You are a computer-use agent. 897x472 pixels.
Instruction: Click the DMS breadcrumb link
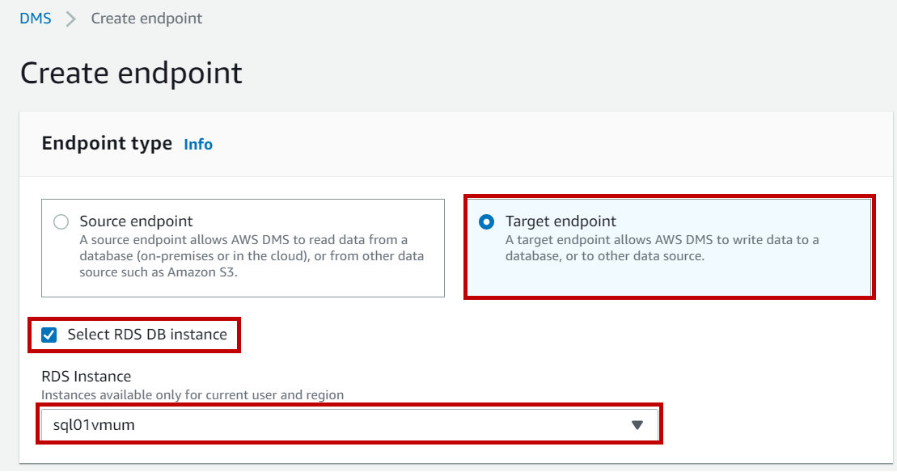(x=36, y=18)
